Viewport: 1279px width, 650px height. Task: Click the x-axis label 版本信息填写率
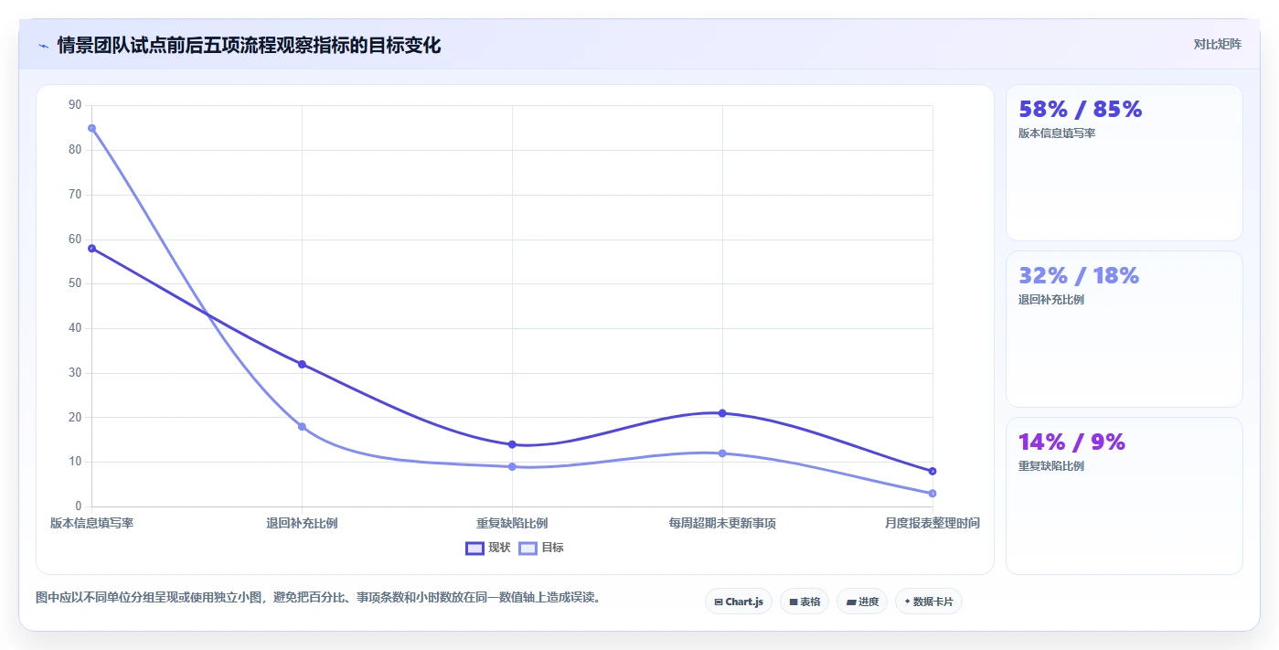click(91, 524)
